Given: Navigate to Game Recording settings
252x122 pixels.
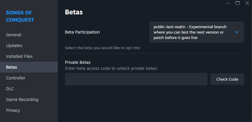Looking at the screenshot, I should pos(22,100).
